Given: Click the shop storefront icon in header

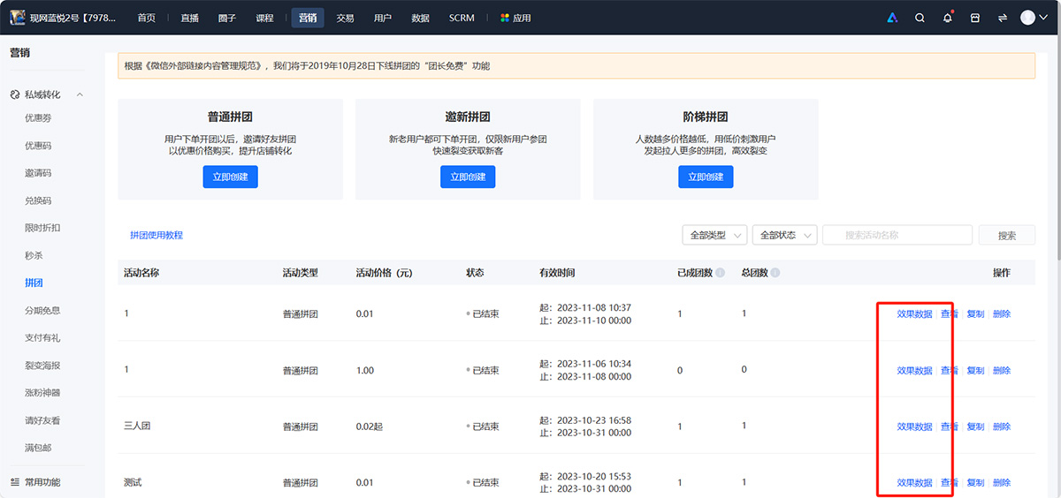Looking at the screenshot, I should coord(975,18).
